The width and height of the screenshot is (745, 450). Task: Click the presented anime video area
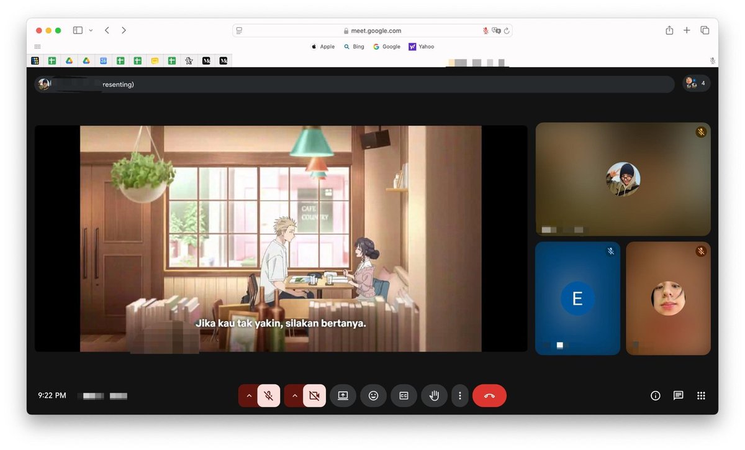click(281, 239)
